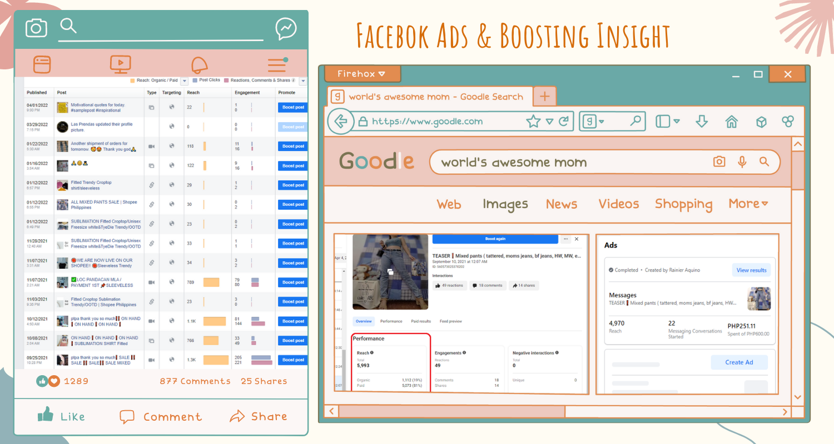Screen dimensions: 834x444
Task: Expand the Reactions, Comments & Shares legend dropdown
Action: coord(303,81)
